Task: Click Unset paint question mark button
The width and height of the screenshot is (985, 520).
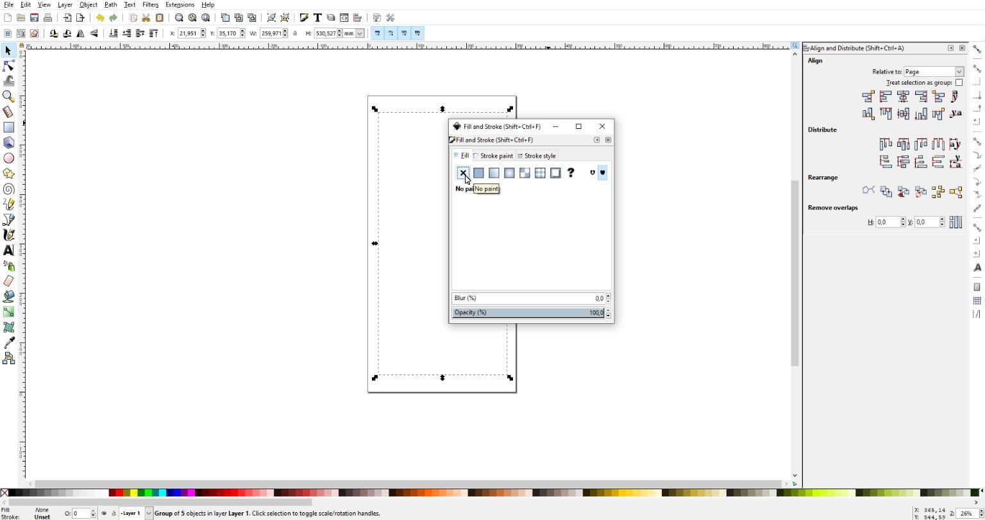Action: (571, 172)
